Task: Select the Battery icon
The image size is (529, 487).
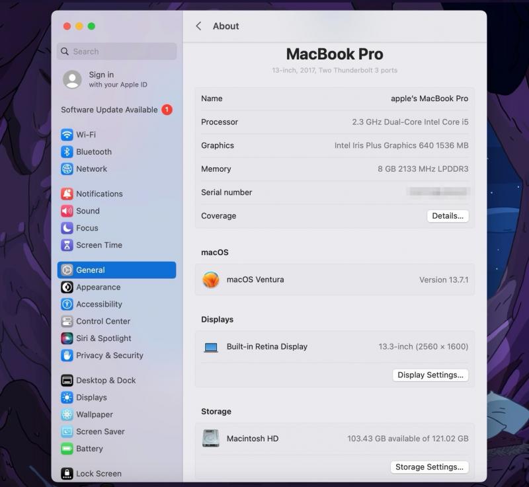Action: 67,449
